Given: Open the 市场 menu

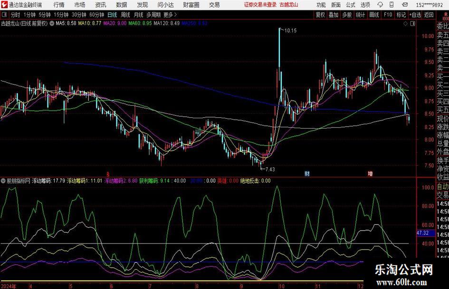Looking at the screenshot, I should (x=80, y=5).
